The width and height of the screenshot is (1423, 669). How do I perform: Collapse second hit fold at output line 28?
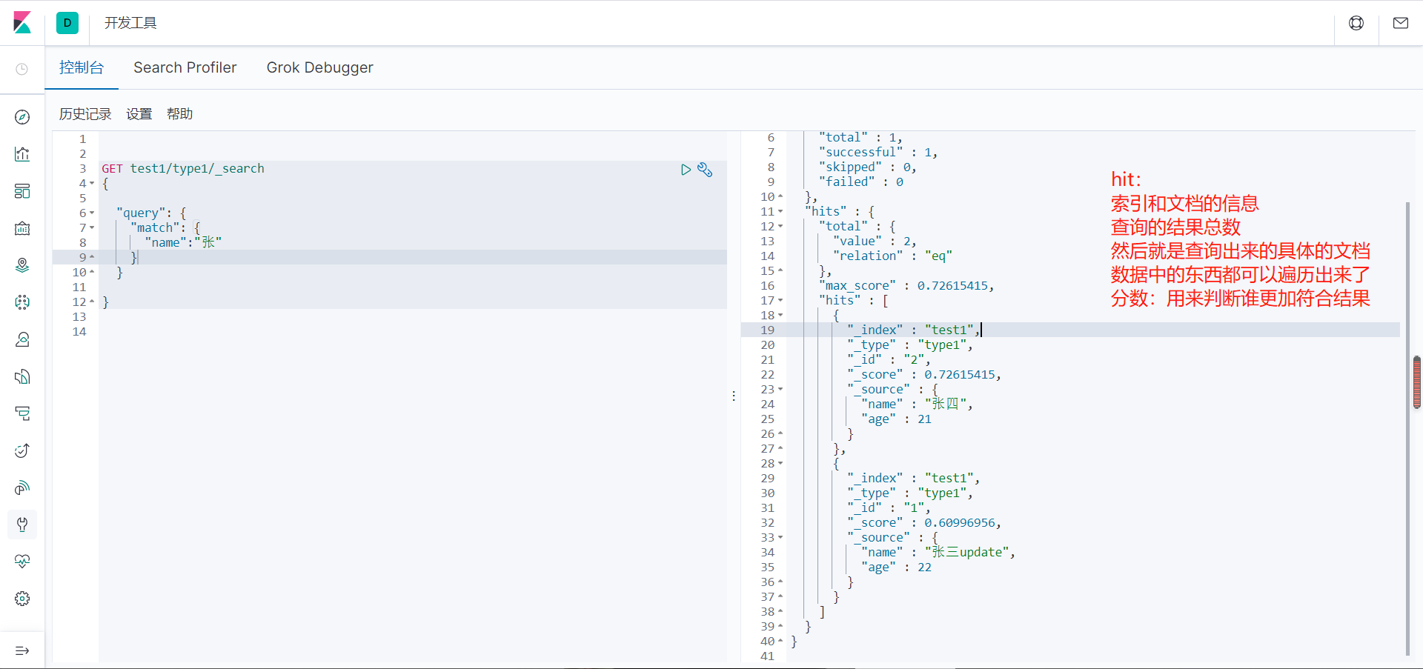(780, 464)
